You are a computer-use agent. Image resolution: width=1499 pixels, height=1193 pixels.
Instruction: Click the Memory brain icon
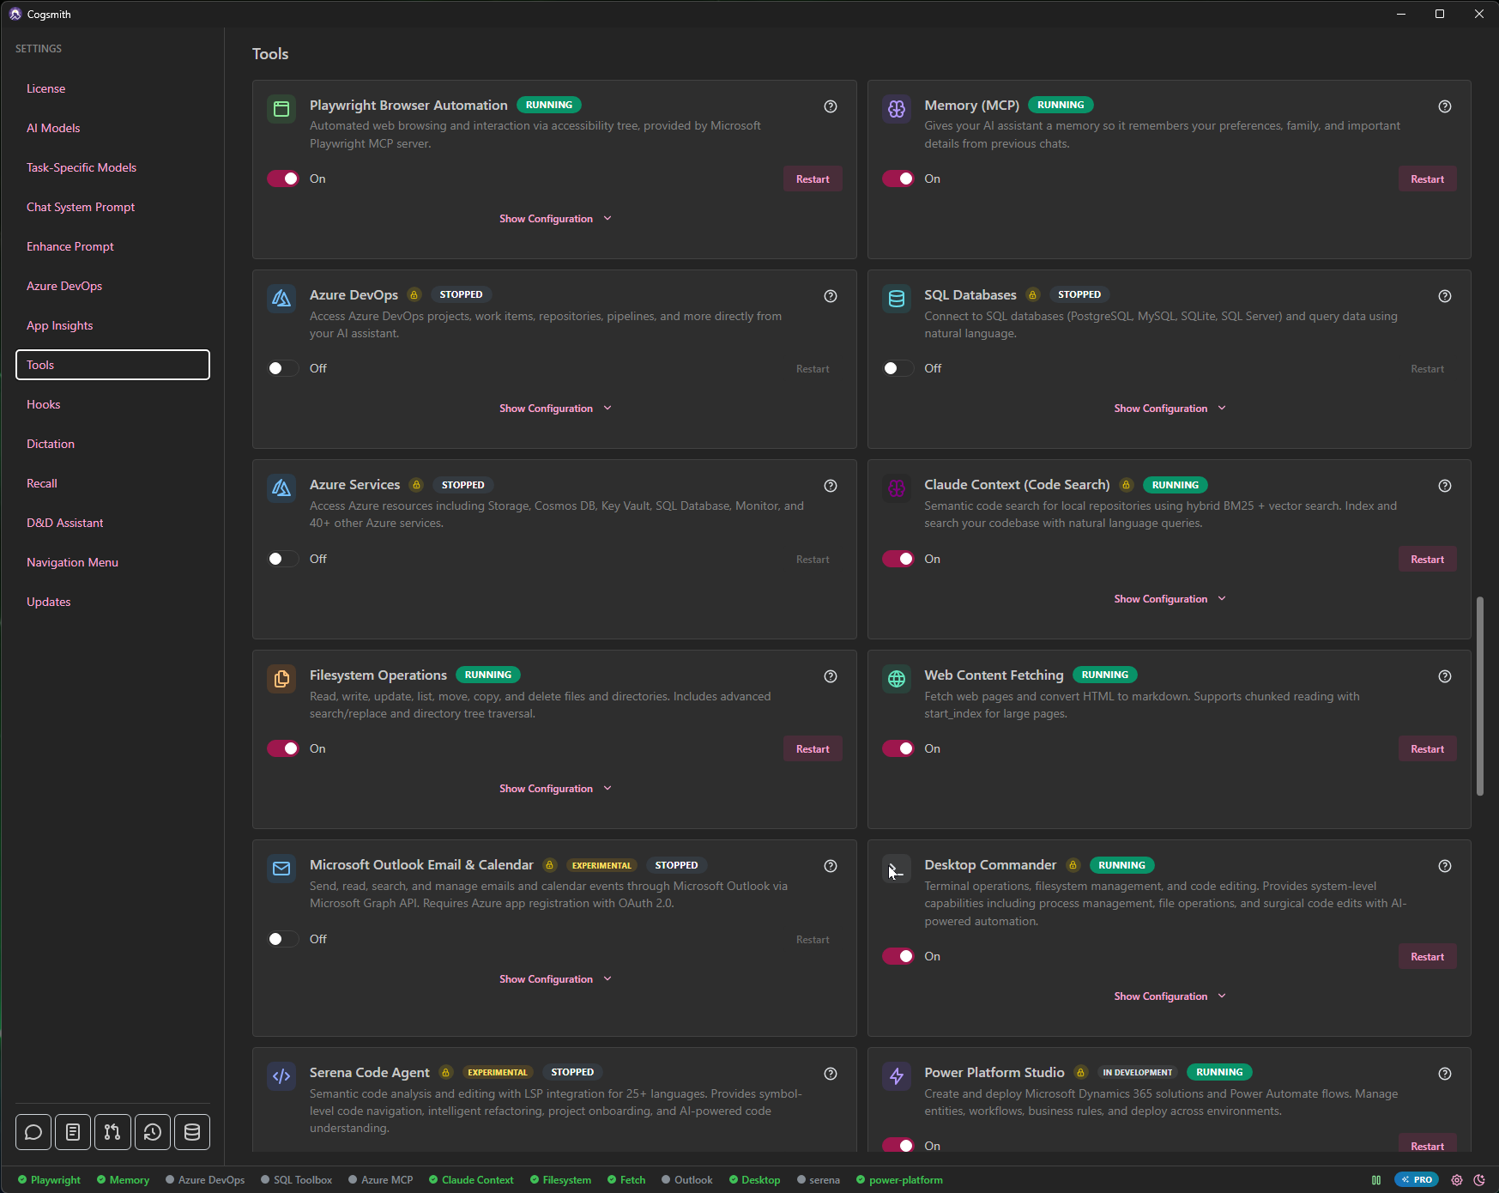897,109
